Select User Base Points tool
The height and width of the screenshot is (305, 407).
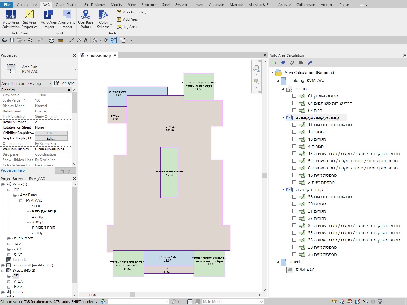click(86, 19)
